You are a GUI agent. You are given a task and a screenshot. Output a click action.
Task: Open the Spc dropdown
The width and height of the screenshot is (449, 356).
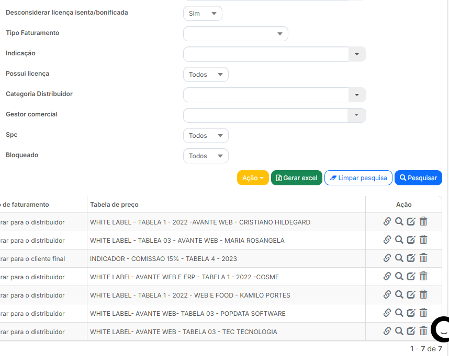[x=206, y=136]
